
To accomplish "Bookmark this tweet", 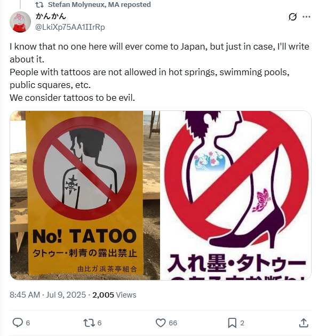I will tap(232, 323).
